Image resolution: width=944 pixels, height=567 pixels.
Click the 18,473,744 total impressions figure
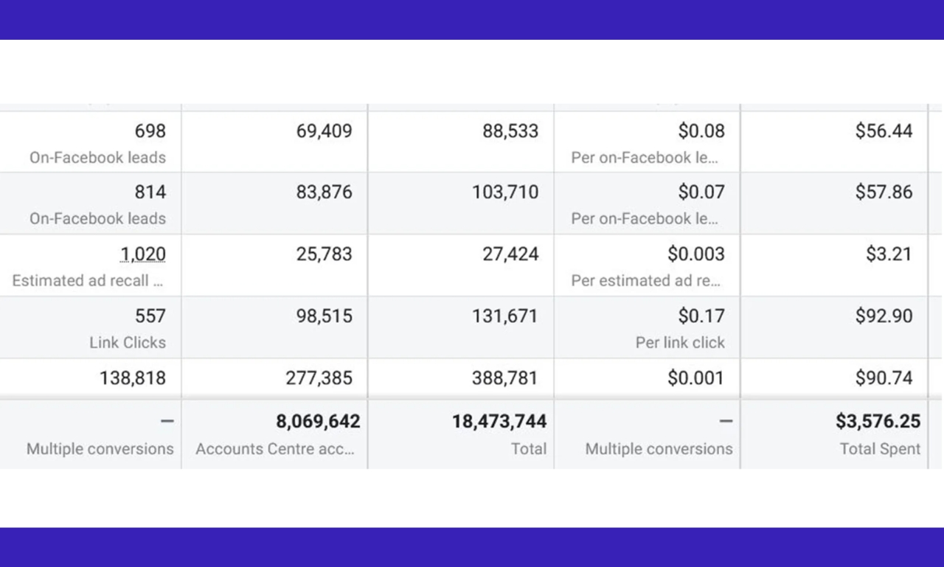point(499,422)
